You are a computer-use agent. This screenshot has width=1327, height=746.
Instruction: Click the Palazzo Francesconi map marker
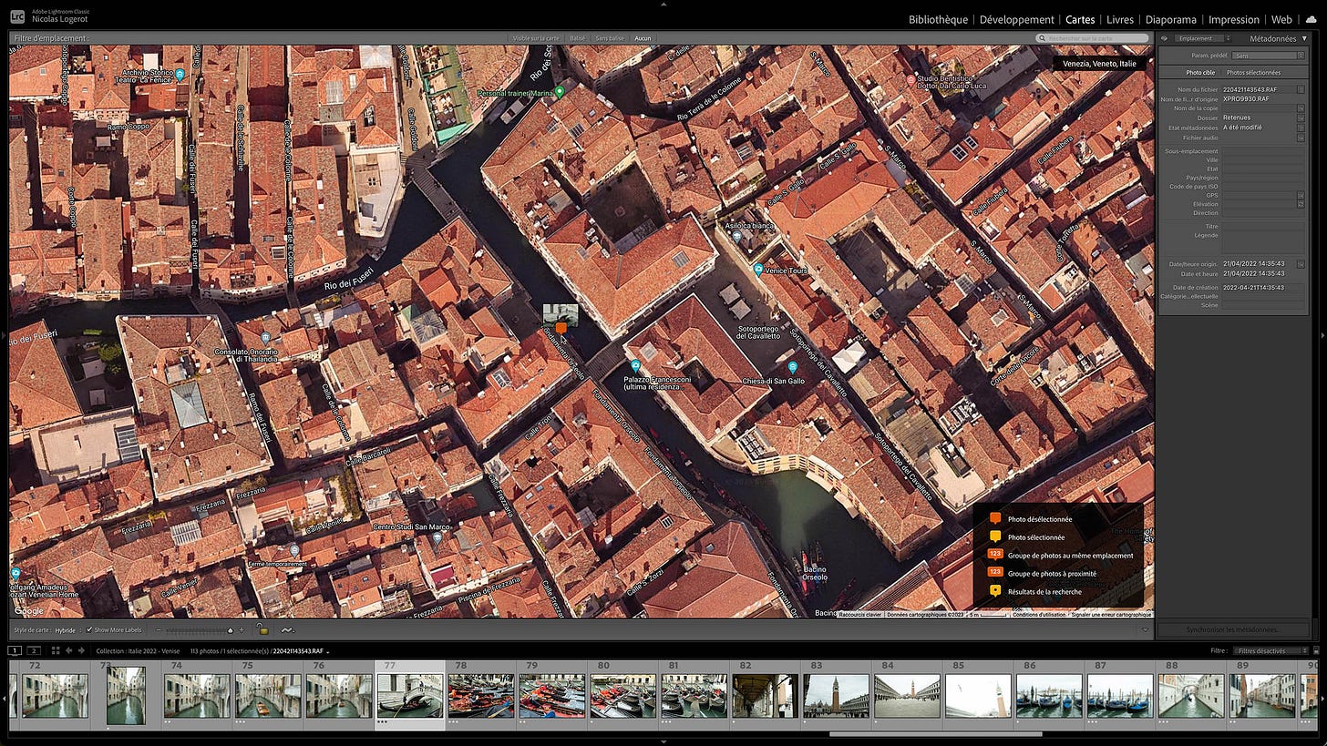[635, 366]
